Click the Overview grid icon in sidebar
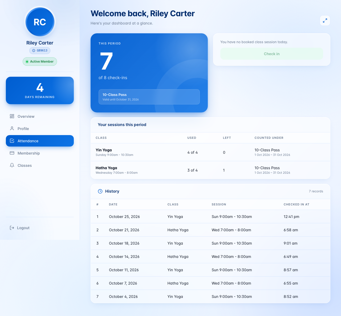 (x=12, y=116)
